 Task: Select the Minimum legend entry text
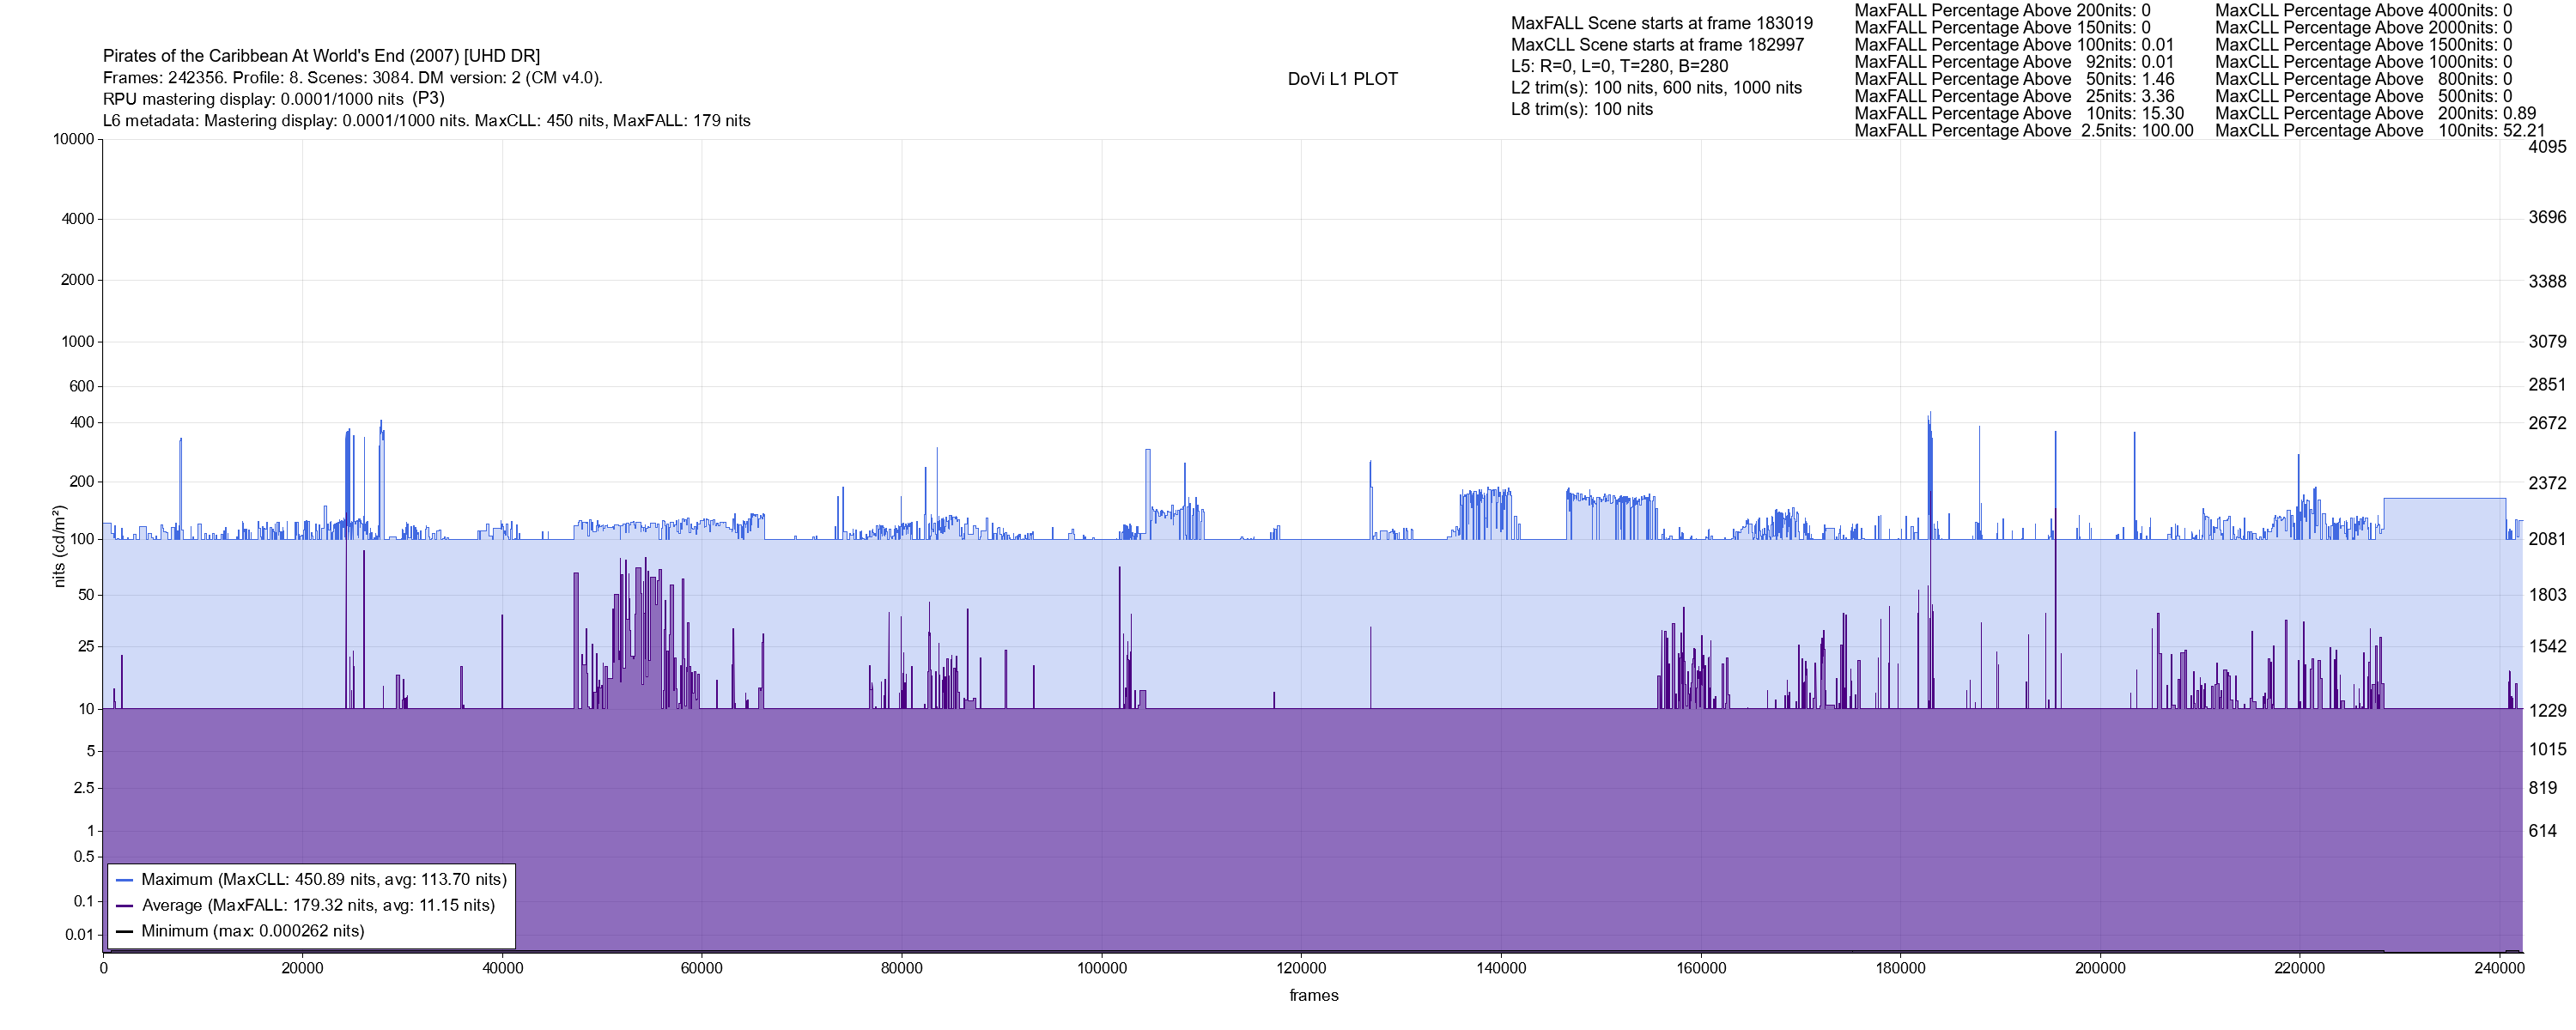[x=252, y=932]
